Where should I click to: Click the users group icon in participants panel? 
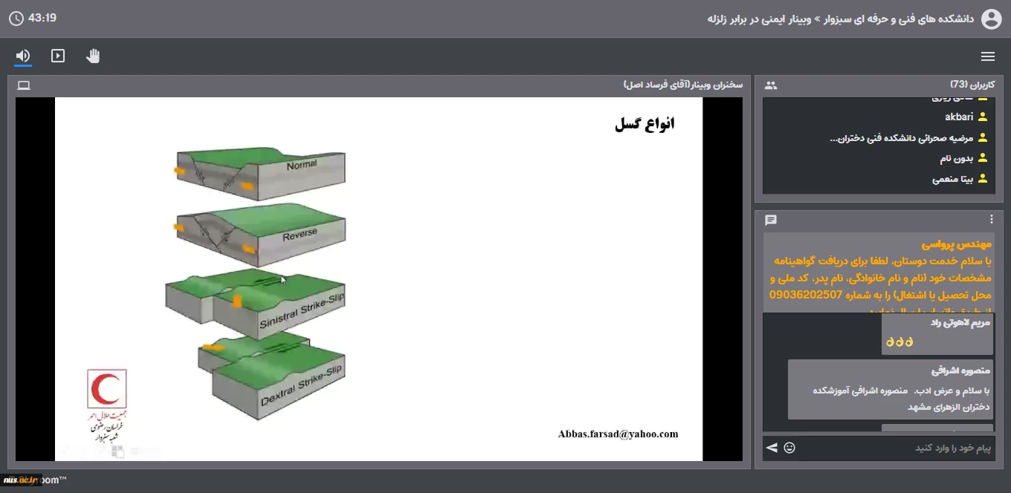(x=771, y=85)
